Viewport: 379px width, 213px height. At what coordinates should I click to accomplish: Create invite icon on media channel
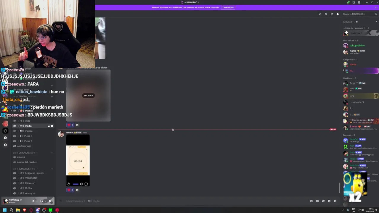point(49,126)
